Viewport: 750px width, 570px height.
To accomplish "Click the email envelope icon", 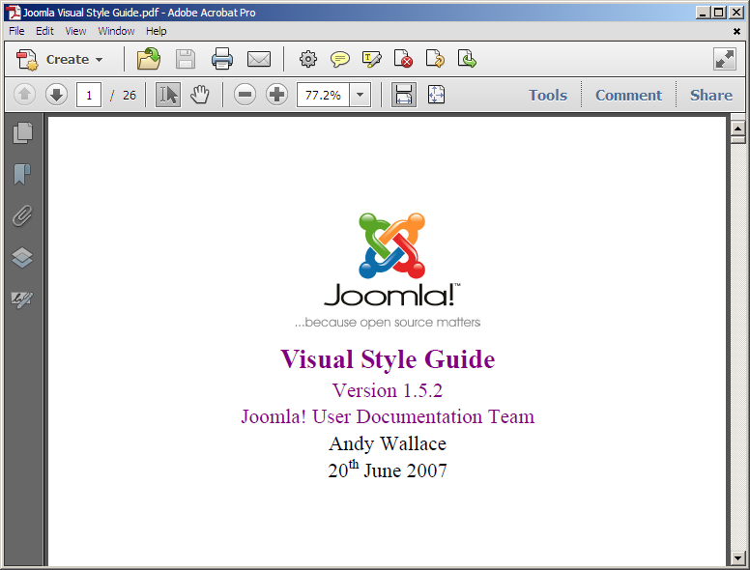I will click(x=258, y=60).
